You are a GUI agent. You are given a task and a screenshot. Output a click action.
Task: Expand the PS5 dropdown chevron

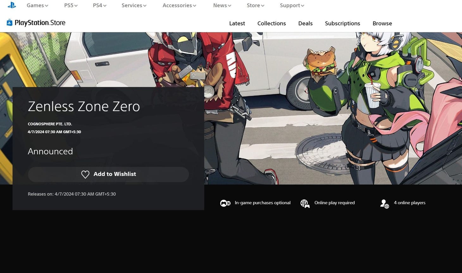(76, 5)
